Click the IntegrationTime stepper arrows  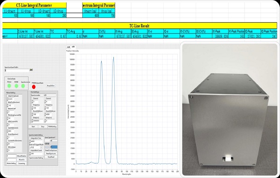[x=30, y=141]
